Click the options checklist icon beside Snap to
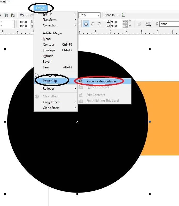The height and width of the screenshot is (206, 179). (x=123, y=15)
